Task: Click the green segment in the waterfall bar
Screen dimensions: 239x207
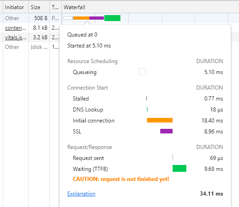Action: click(x=112, y=18)
